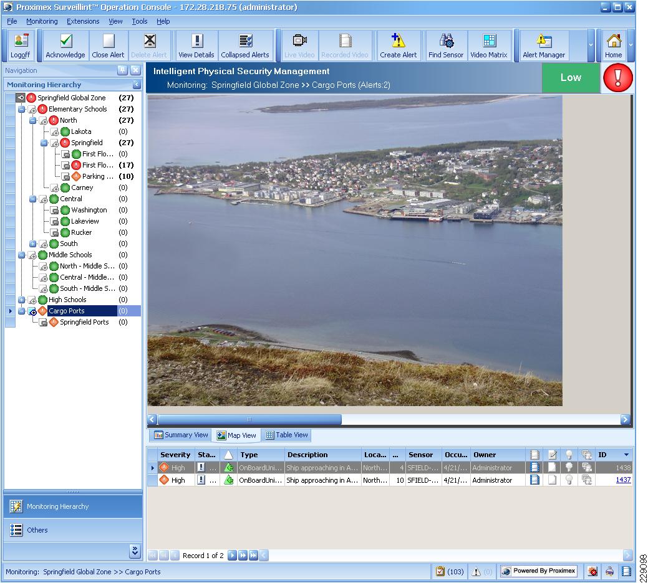Image resolution: width=648 pixels, height=583 pixels.
Task: Click the map scrollbar right arrow
Action: (x=625, y=419)
